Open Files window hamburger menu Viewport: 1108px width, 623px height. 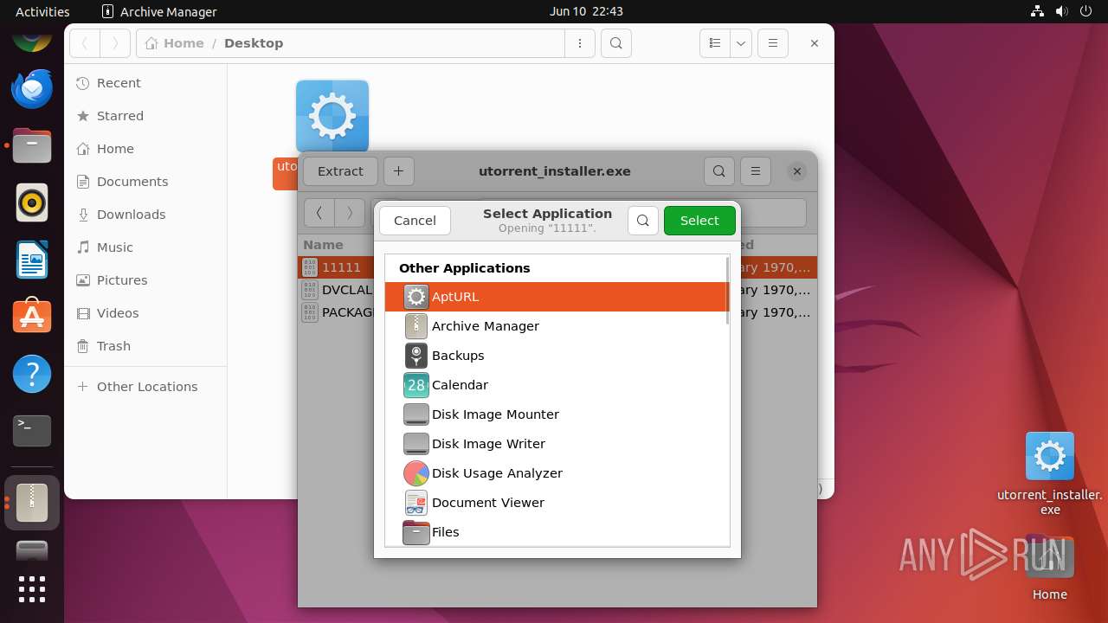coord(773,43)
